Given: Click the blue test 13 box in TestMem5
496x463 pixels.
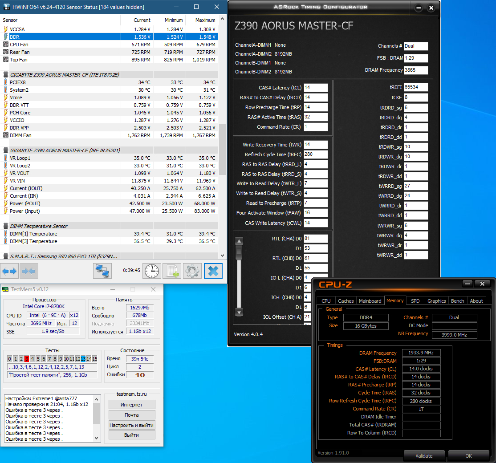Looking at the screenshot, I should (83, 359).
